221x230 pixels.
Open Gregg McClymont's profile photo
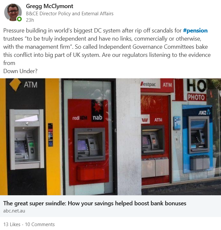point(13,12)
